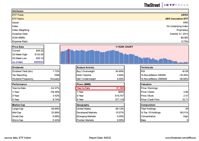Screen dimensions: 199x141
Task: Select the $132.50 52-week high
Action: (x=39, y=54)
